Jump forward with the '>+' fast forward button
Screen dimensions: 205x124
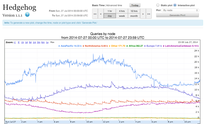click(x=149, y=14)
